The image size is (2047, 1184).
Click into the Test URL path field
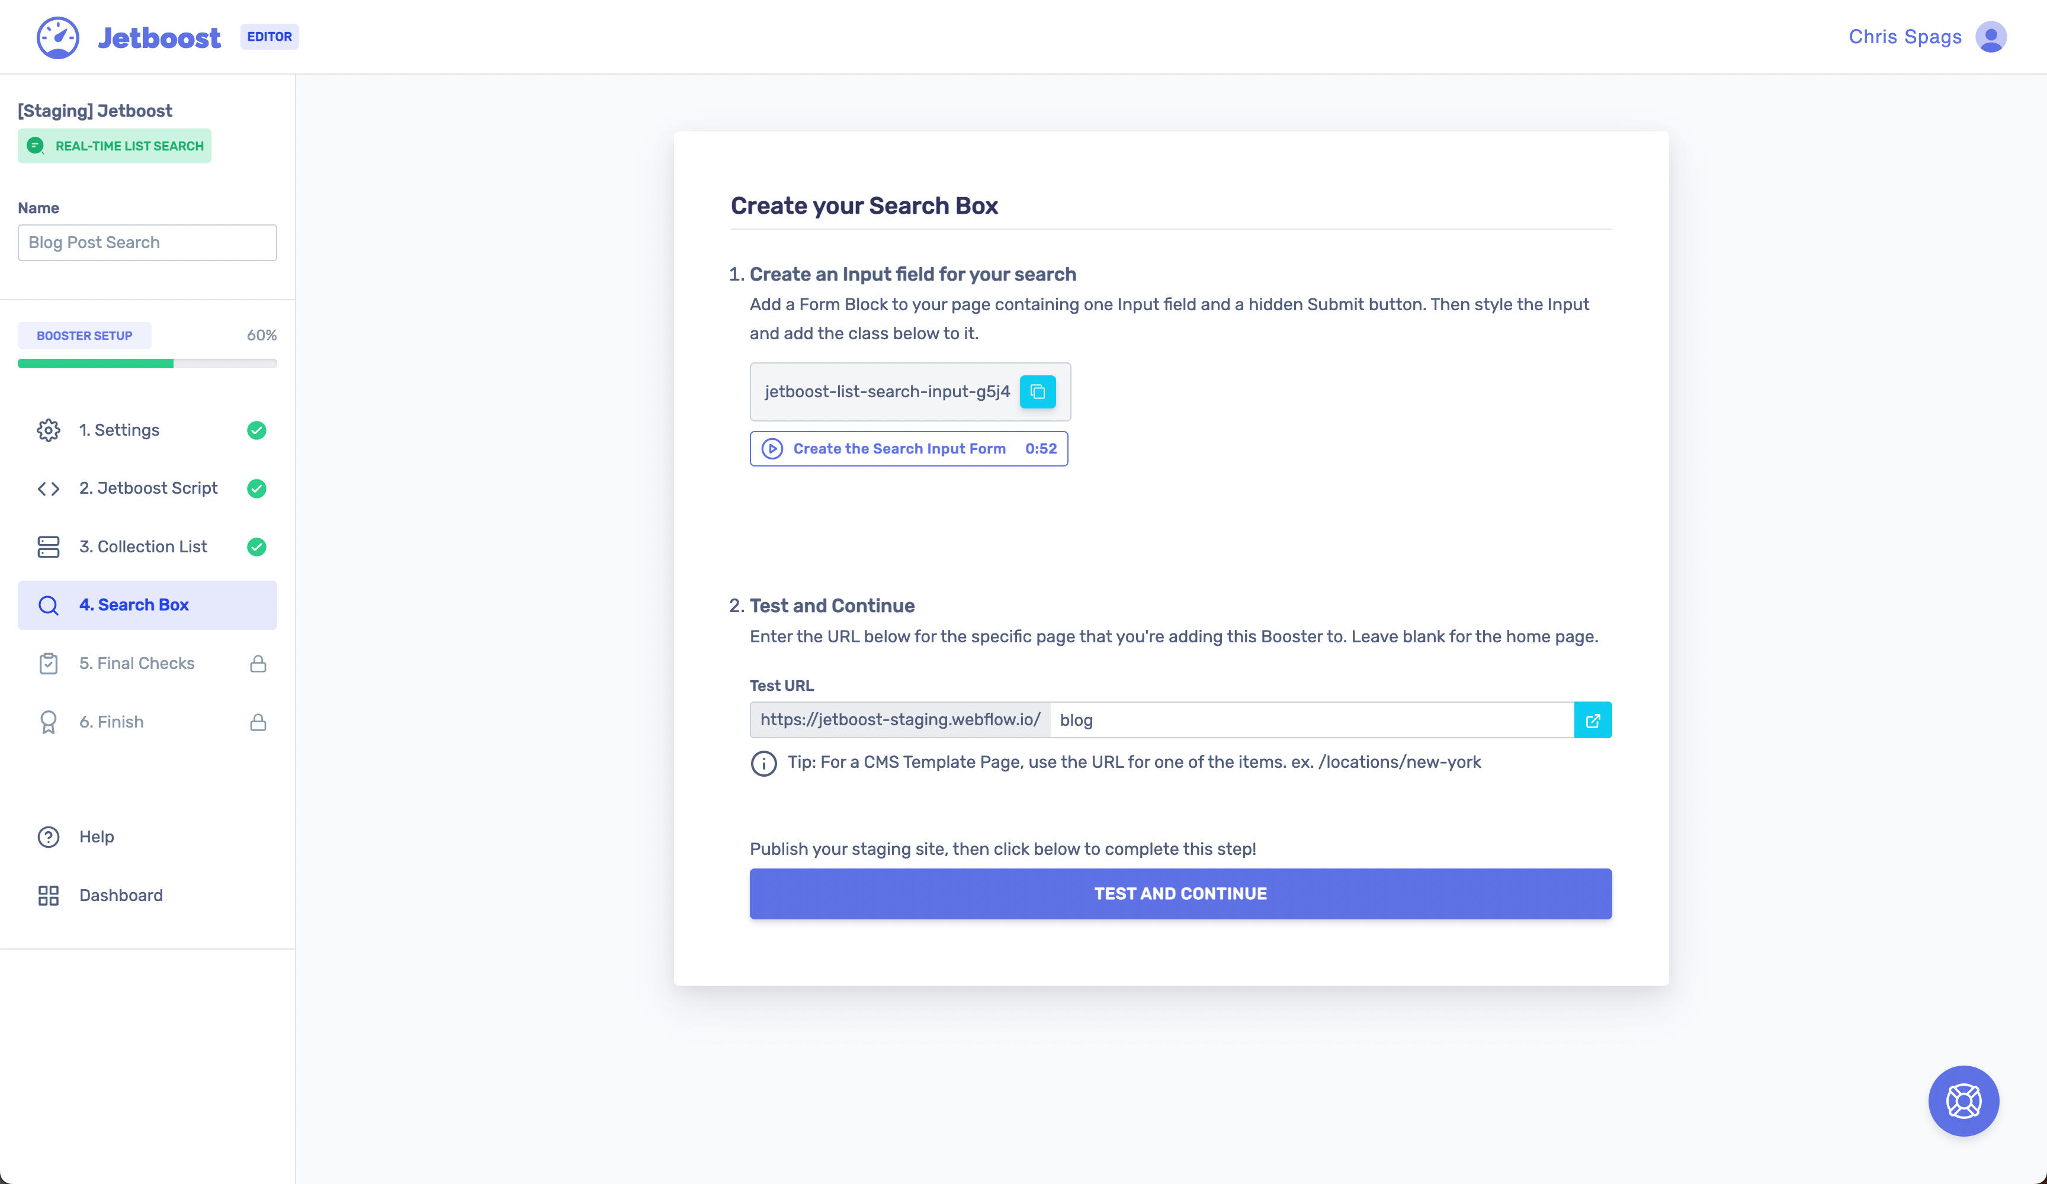pos(1311,720)
